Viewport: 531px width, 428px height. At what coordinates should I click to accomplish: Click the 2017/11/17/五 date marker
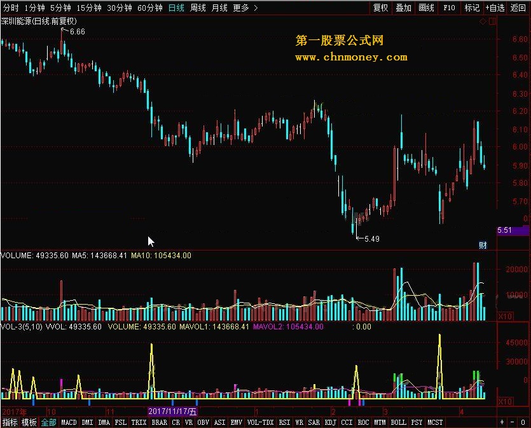(x=172, y=411)
